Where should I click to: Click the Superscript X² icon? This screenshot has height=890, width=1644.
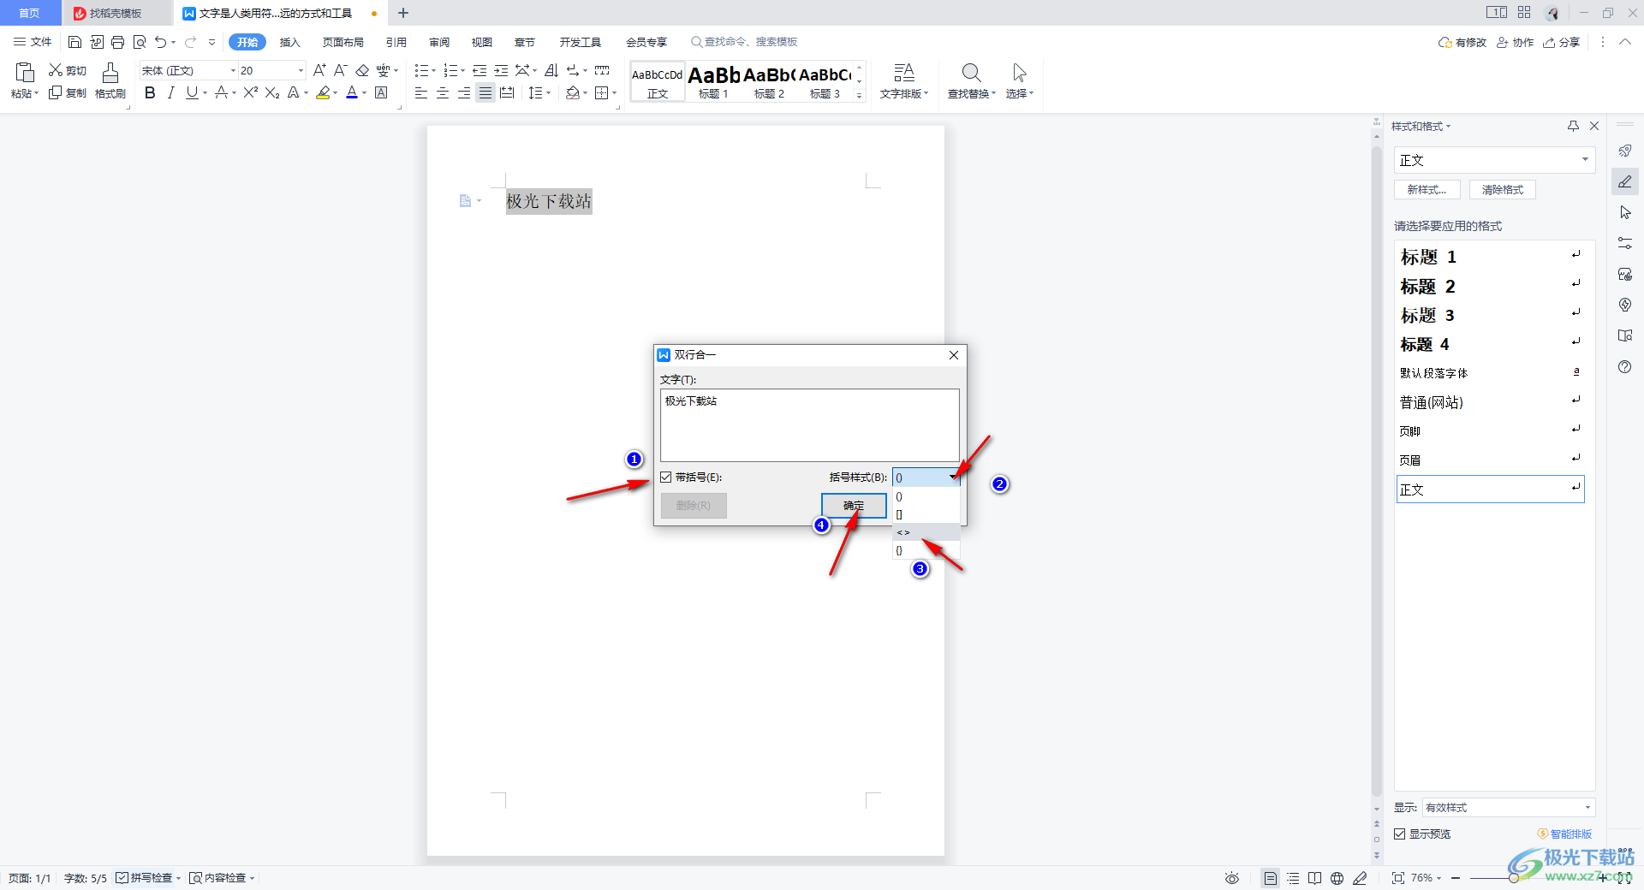point(251,92)
